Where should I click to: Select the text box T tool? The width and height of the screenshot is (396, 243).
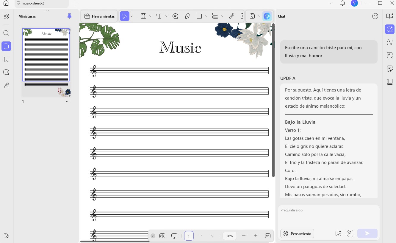[159, 16]
